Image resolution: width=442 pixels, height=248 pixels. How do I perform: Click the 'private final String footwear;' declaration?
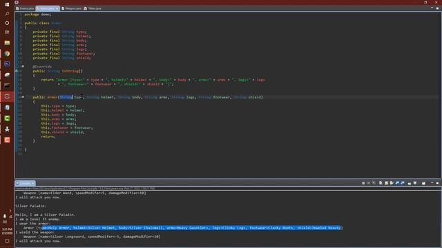(x=64, y=54)
